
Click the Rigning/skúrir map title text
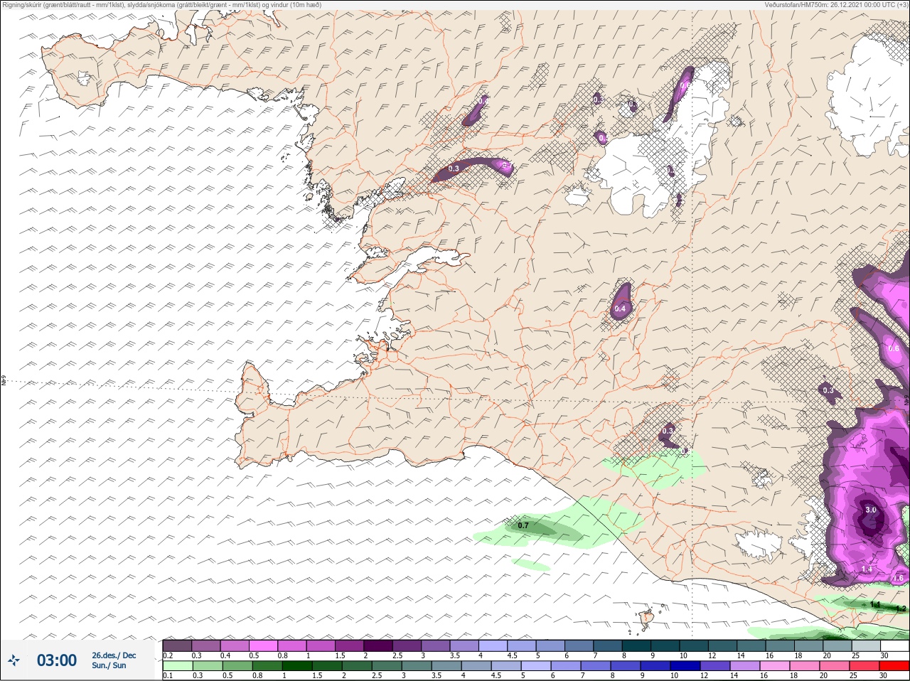tap(161, 5)
